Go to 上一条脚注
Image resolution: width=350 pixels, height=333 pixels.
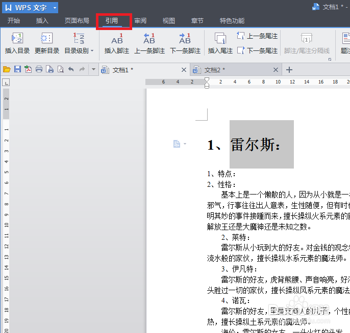[149, 43]
